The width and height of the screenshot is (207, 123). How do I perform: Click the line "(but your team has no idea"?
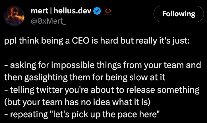click(x=77, y=102)
